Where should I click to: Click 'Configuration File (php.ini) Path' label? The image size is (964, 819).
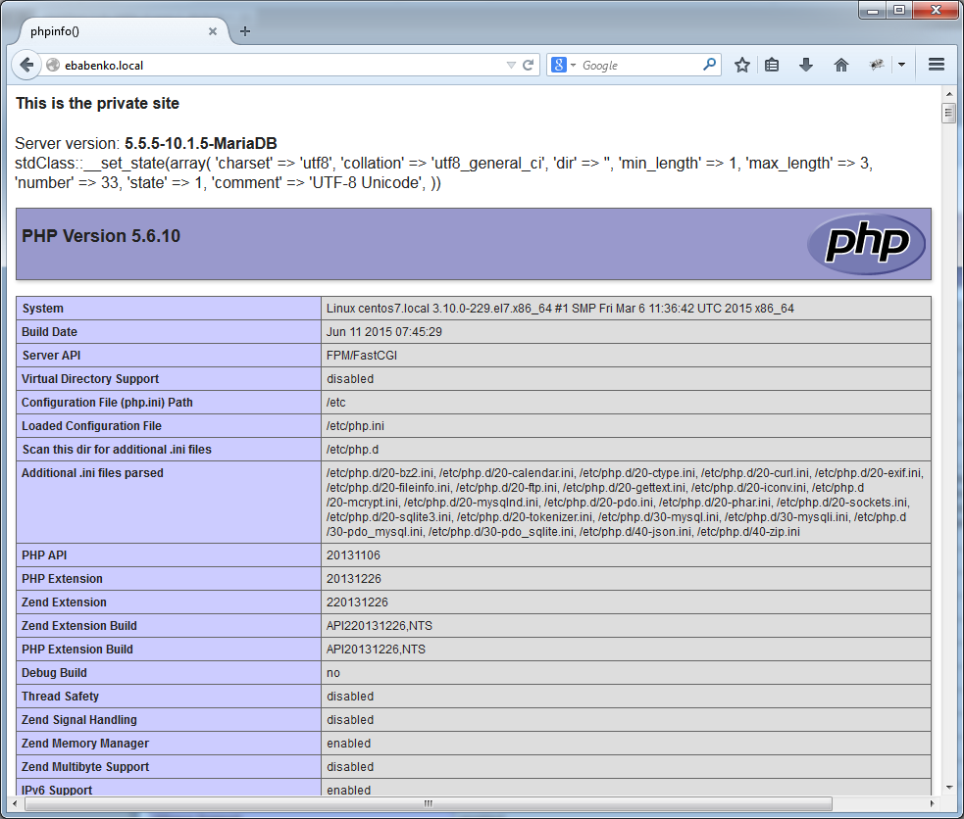[x=107, y=402]
